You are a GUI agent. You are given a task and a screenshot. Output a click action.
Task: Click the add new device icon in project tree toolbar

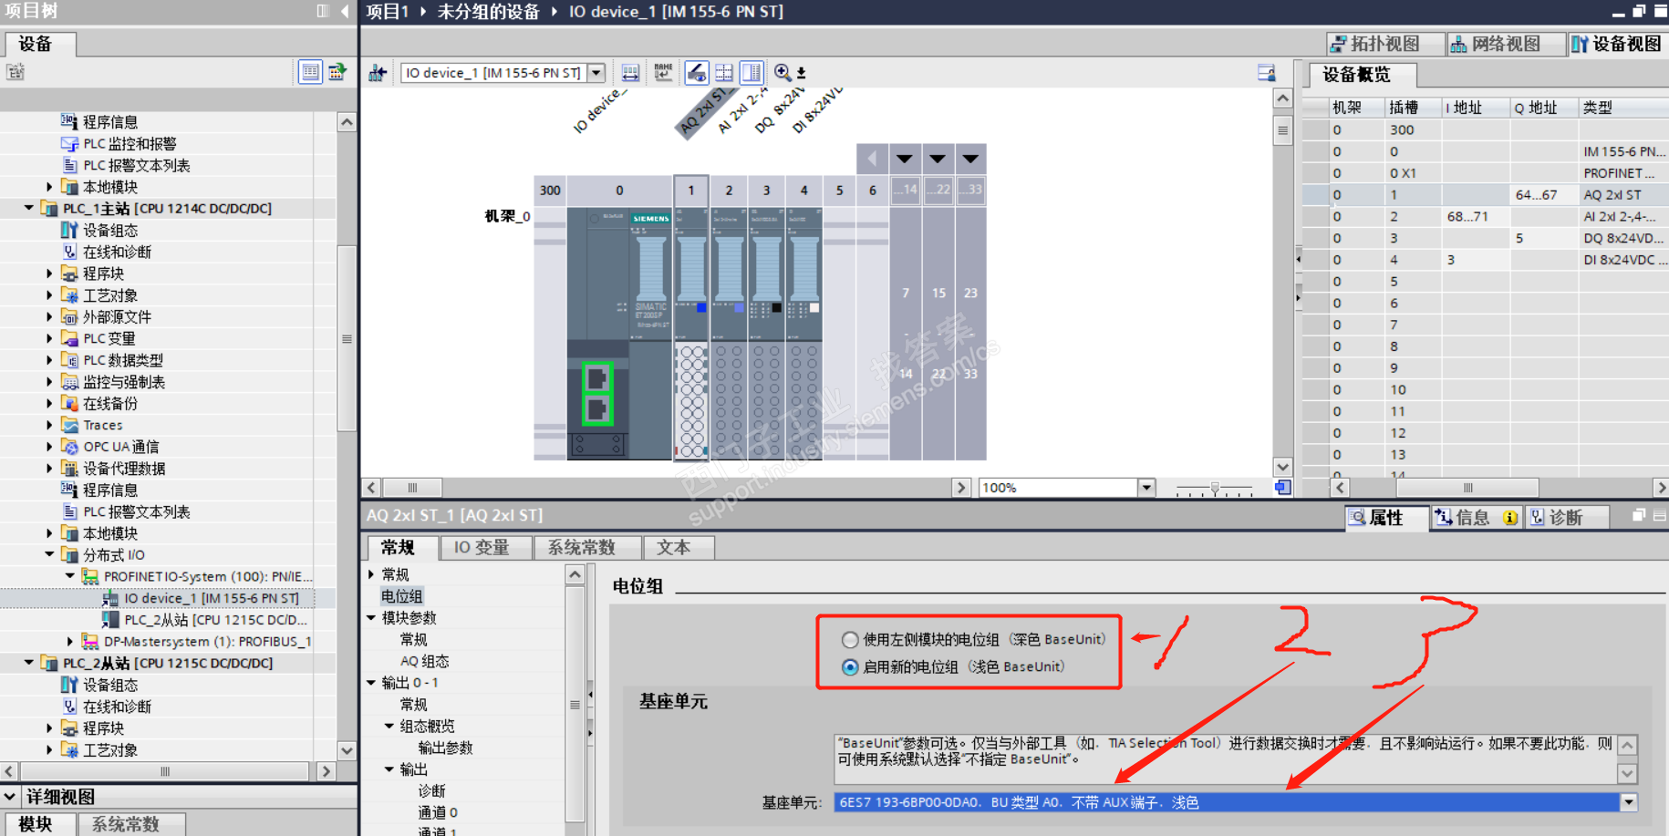coord(16,72)
